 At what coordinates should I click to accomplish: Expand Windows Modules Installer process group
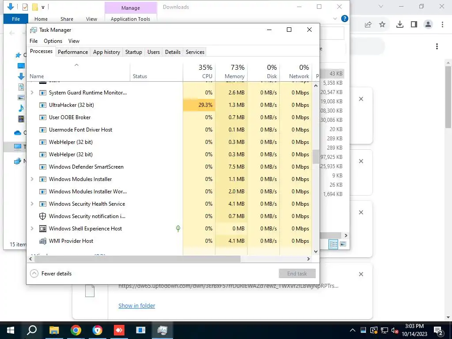32,179
